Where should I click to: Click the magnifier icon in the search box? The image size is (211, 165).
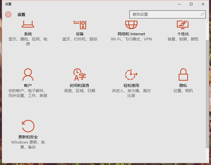202,14
